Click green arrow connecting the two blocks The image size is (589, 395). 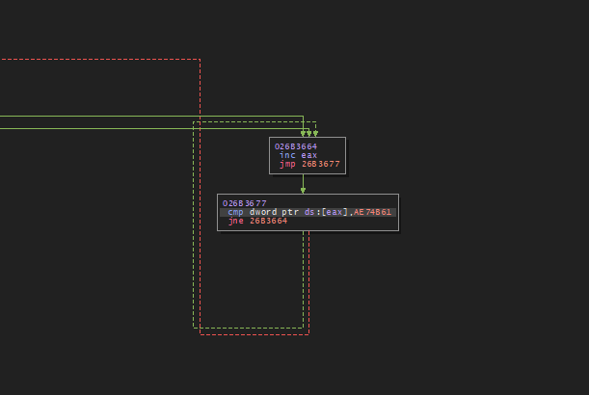[303, 183]
